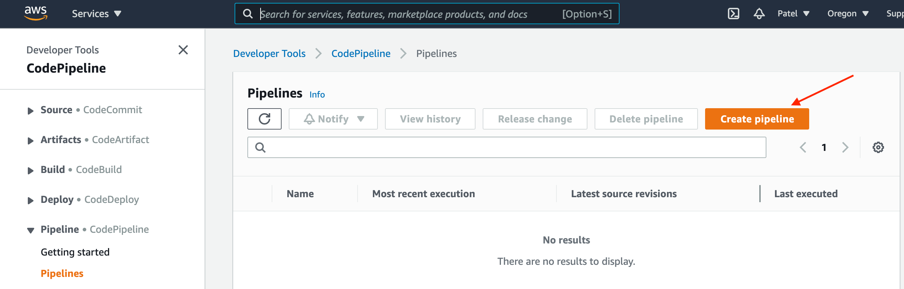Open the Oregon region dropdown
This screenshot has width=904, height=289.
(848, 14)
